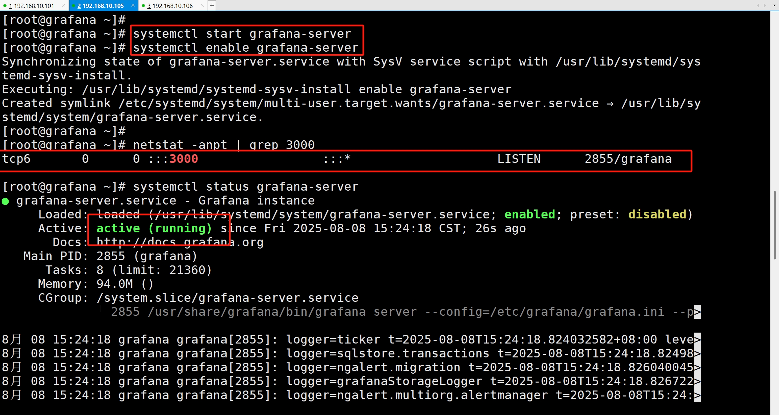The image size is (779, 415).
Task: Click the 'Tasks: 8 (limit: 21360)' line
Action: point(129,270)
